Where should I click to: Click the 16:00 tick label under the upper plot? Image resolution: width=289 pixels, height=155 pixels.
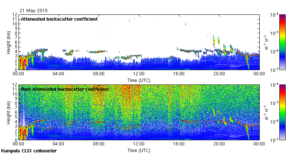tap(179, 74)
